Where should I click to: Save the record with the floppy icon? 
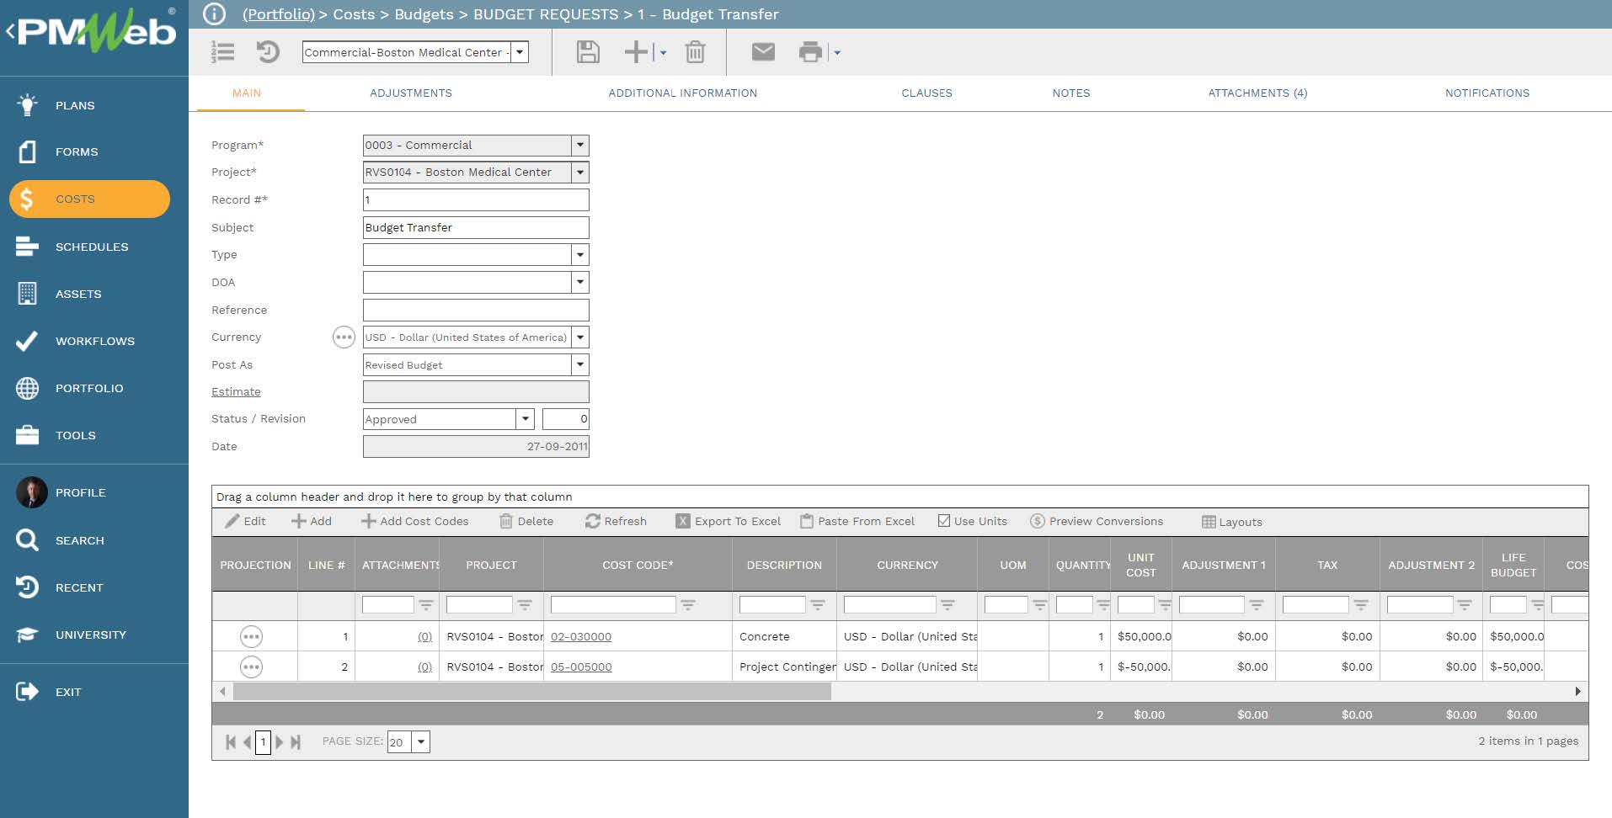click(x=588, y=52)
